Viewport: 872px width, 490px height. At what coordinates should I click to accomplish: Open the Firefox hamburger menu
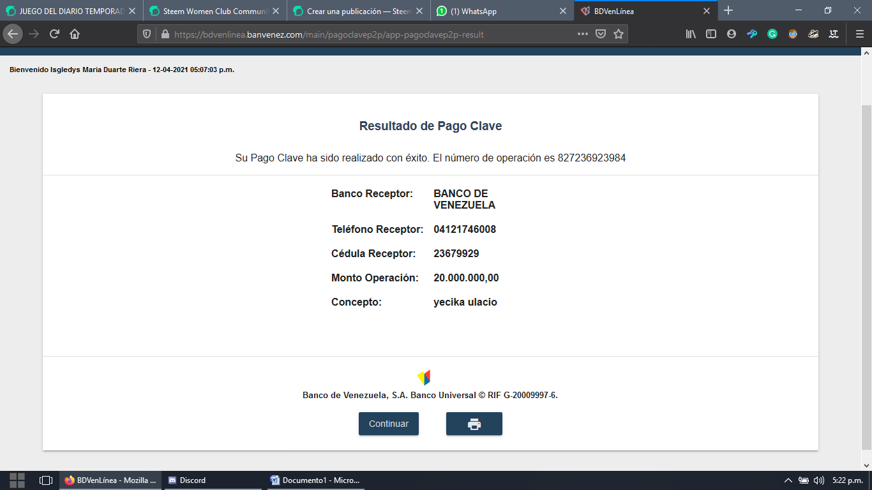pyautogui.click(x=859, y=34)
